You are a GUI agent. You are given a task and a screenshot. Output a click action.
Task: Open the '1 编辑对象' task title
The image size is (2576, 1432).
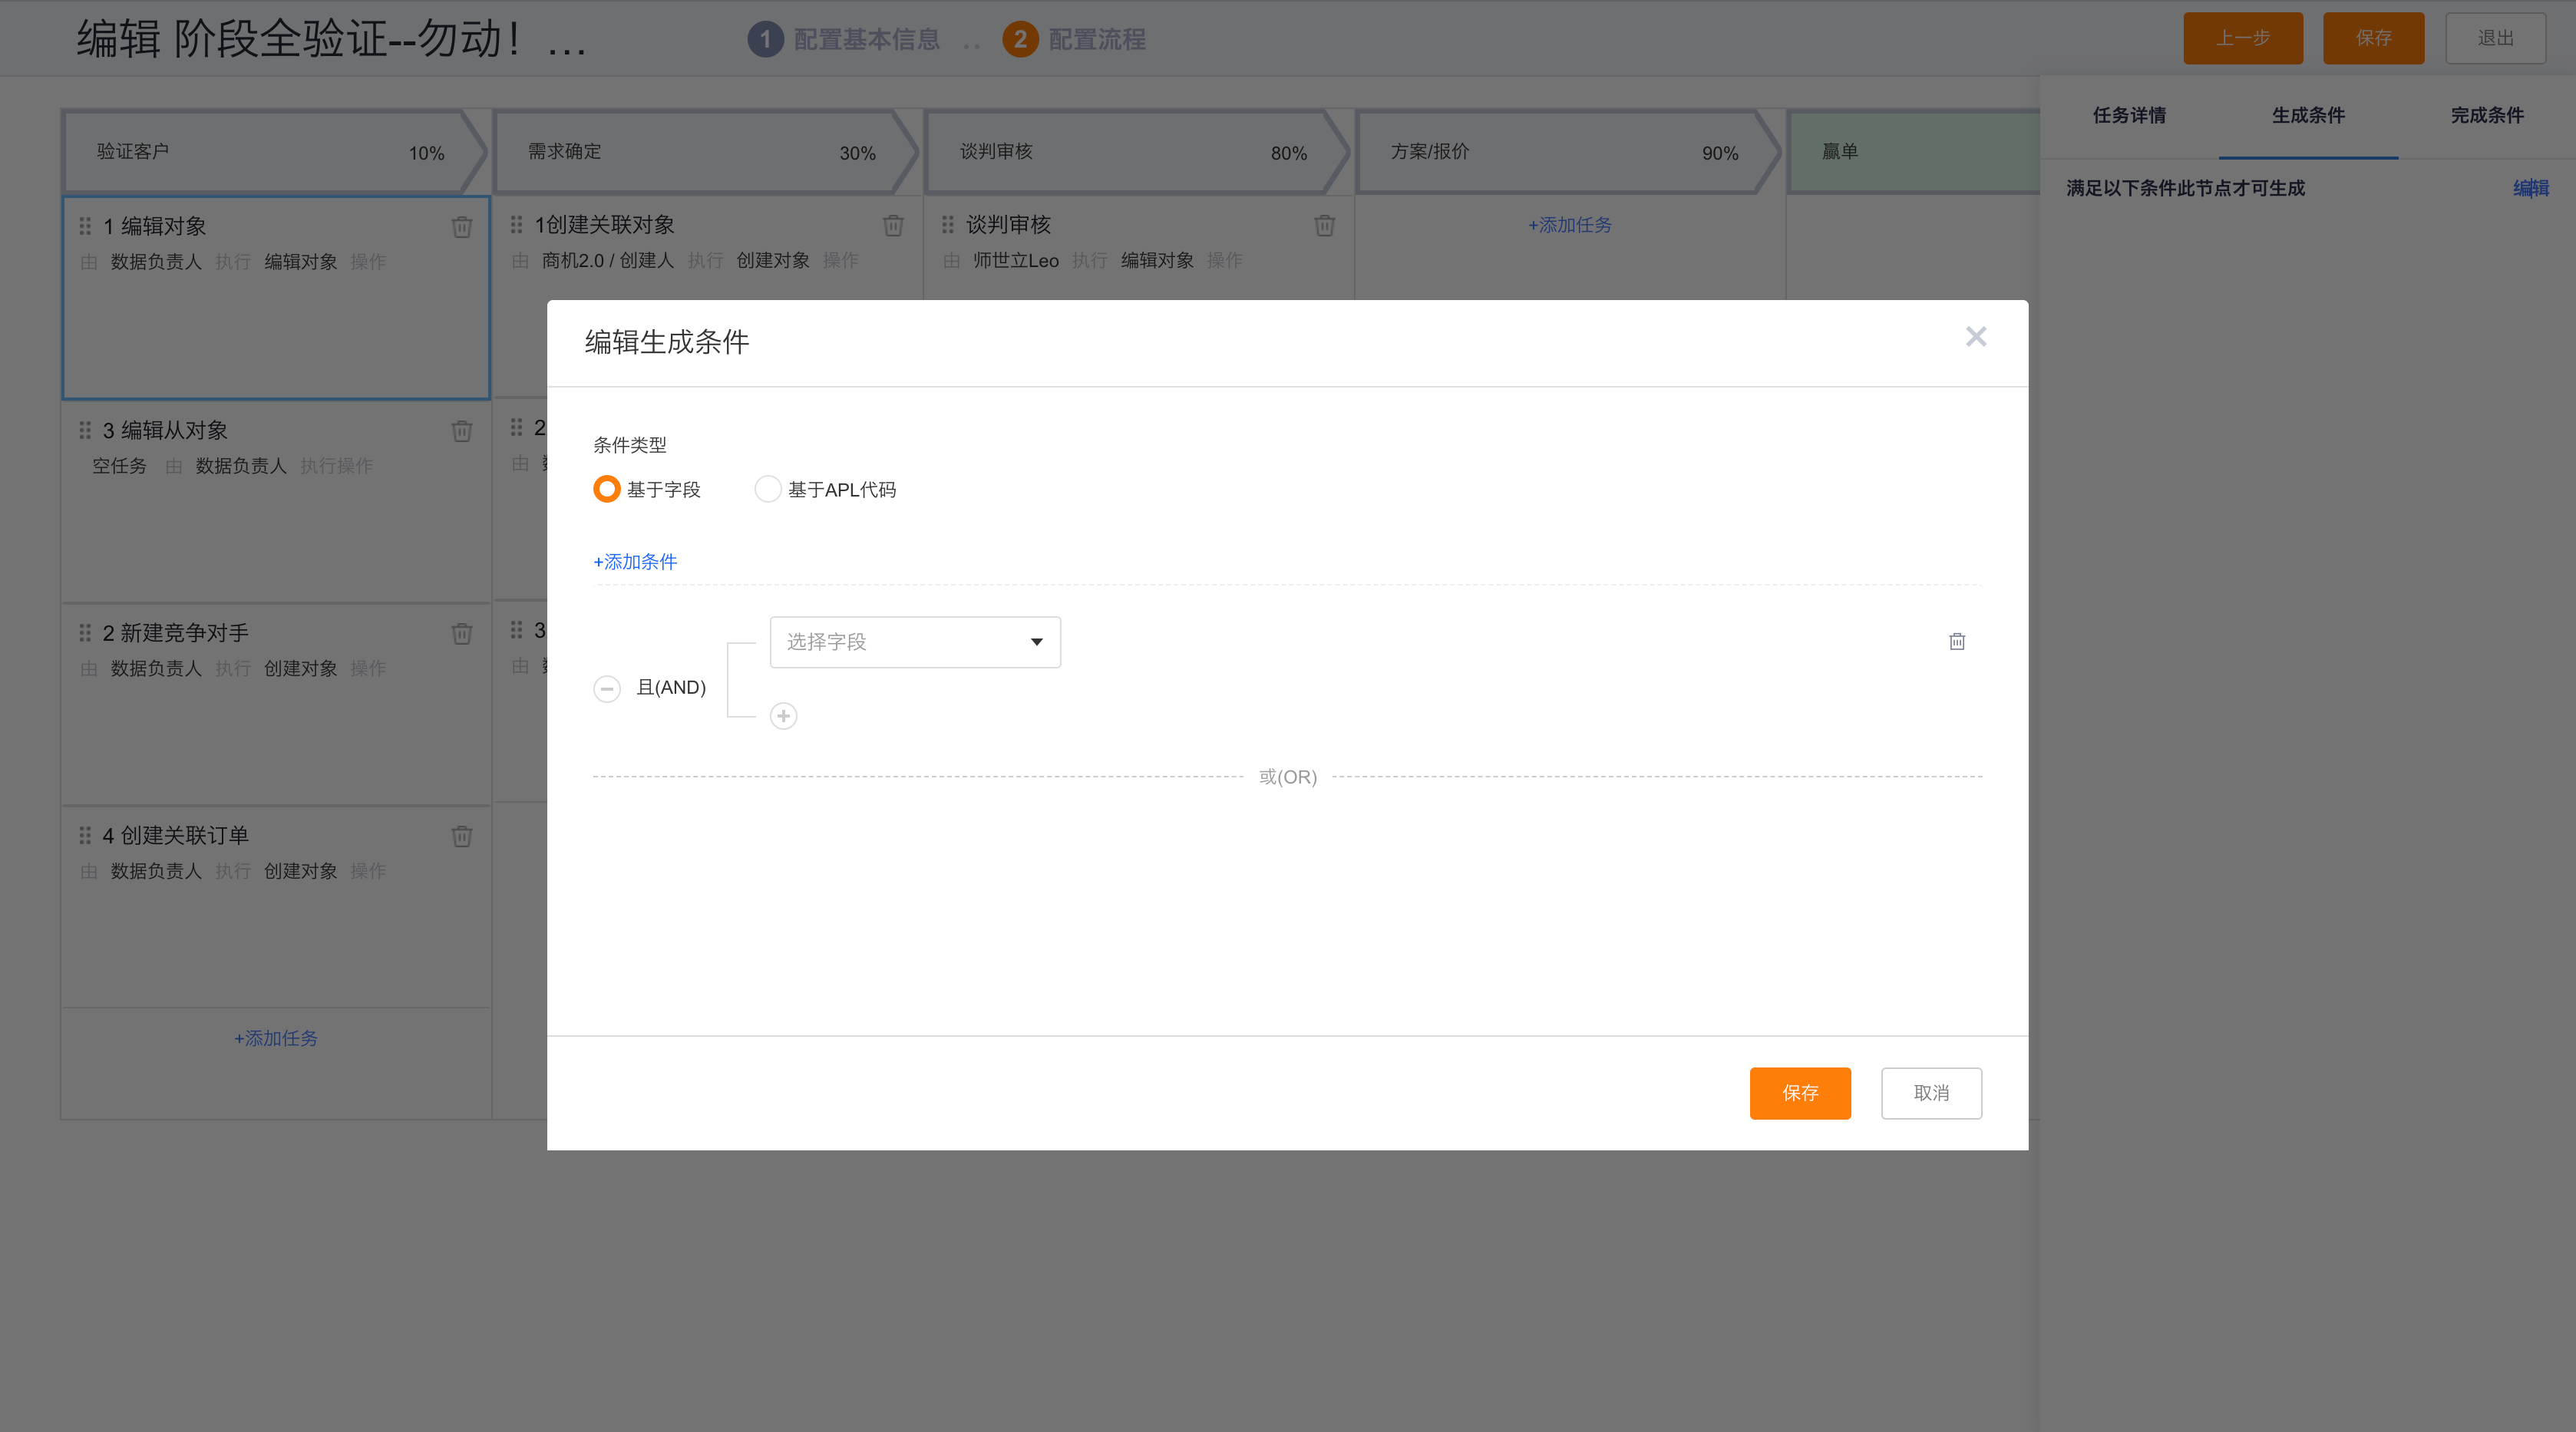click(155, 227)
